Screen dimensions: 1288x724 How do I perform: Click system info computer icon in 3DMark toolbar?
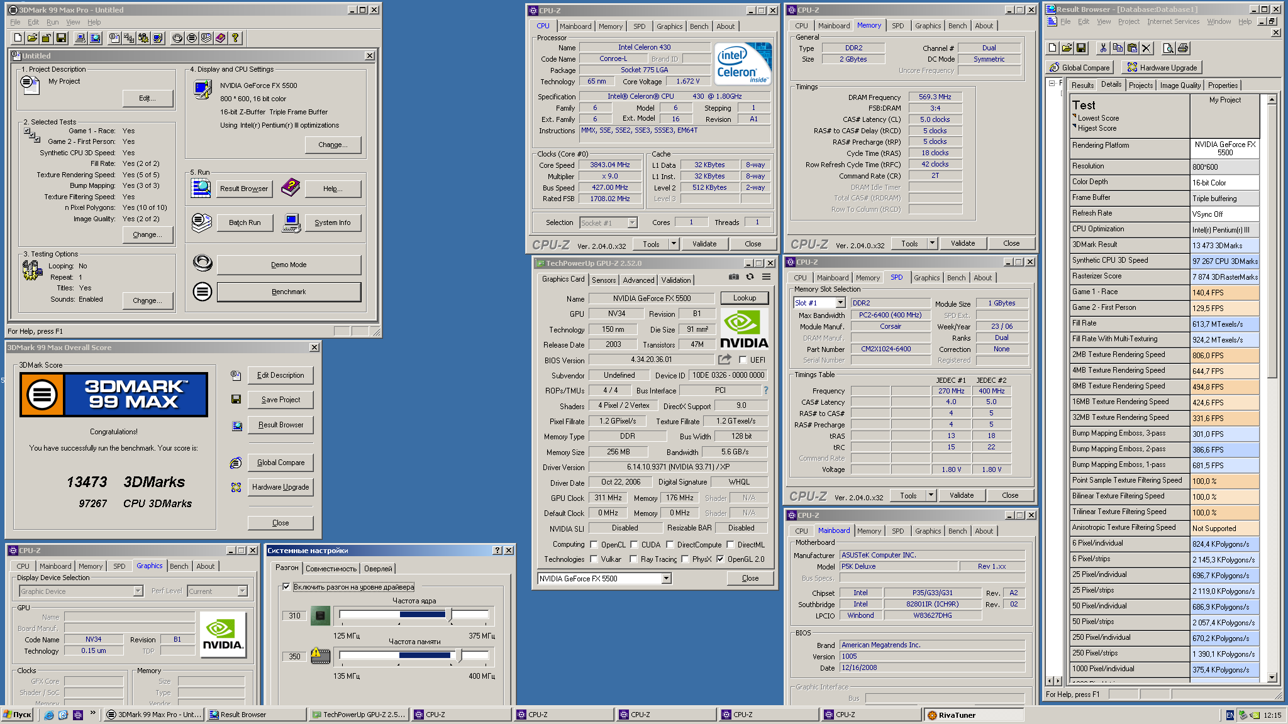pyautogui.click(x=80, y=38)
